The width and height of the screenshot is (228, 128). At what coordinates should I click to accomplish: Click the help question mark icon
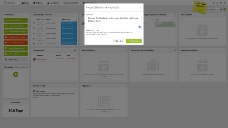tap(213, 3)
